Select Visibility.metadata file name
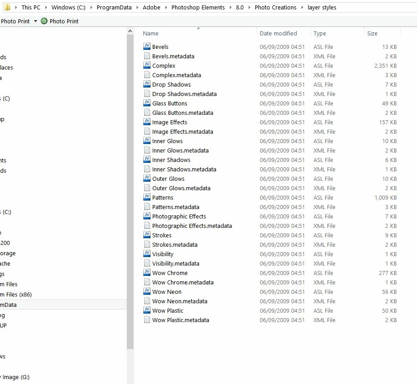The height and width of the screenshot is (384, 417). pos(176,263)
